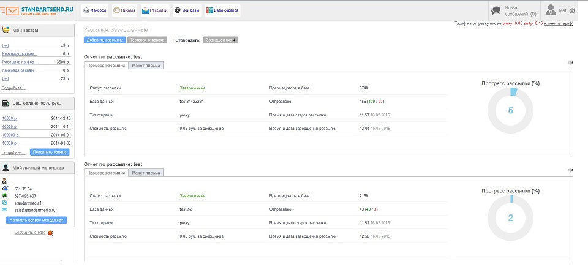The height and width of the screenshot is (267, 588).
Task: Click Подробнее beside Пополнить баланс
Action: pyautogui.click(x=13, y=152)
